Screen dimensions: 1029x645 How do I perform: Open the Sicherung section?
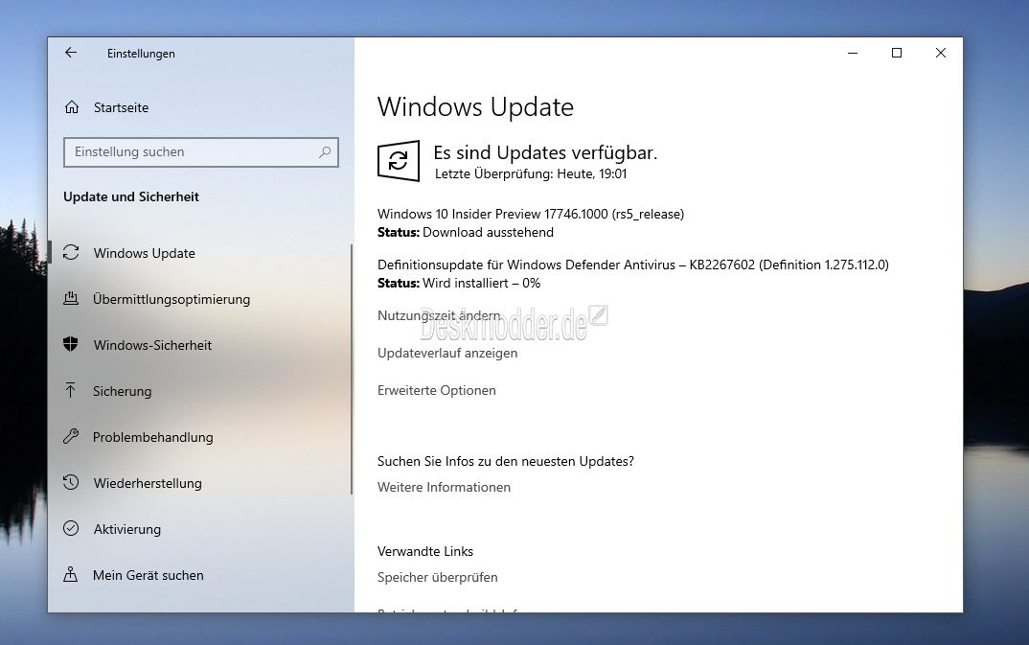point(122,391)
